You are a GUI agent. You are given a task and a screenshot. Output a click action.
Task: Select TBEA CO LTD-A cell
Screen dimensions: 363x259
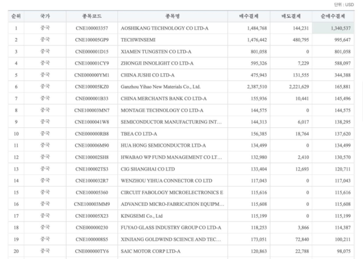click(173, 134)
